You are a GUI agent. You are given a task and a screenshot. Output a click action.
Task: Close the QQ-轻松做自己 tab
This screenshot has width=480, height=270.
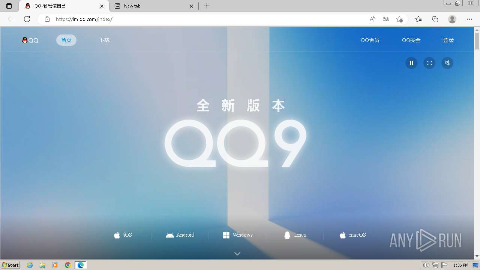102,6
